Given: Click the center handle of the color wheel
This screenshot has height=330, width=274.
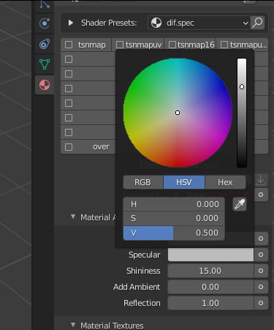Looking at the screenshot, I should tap(178, 113).
